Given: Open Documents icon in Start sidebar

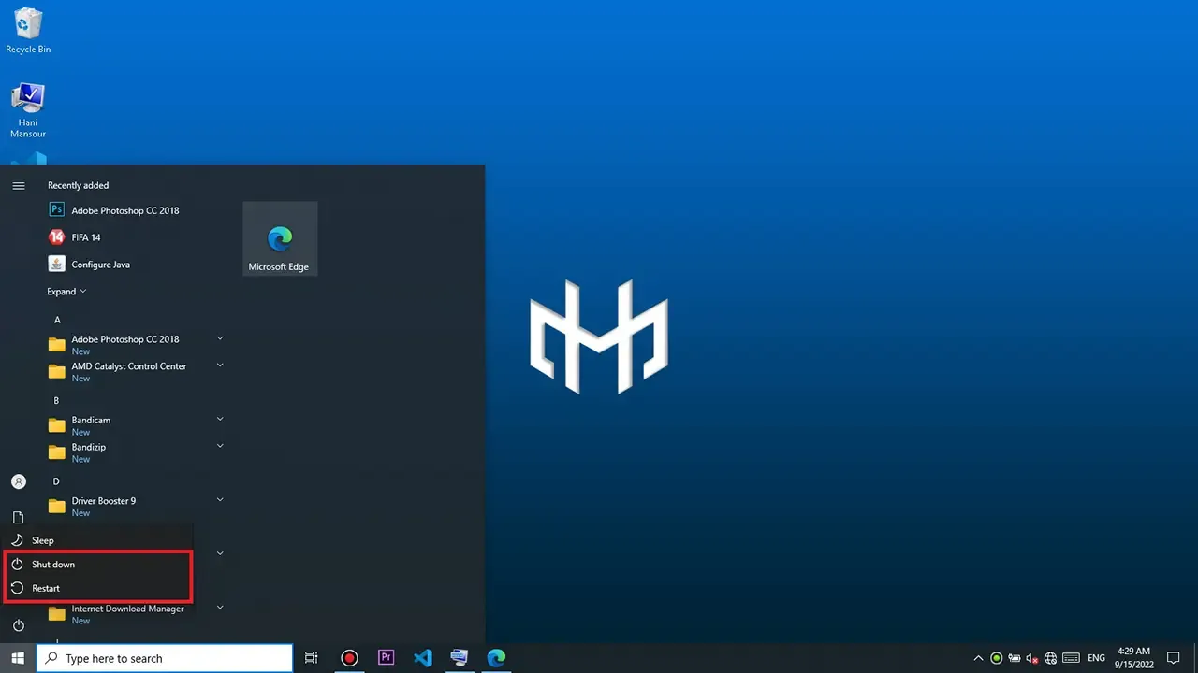Looking at the screenshot, I should (18, 517).
